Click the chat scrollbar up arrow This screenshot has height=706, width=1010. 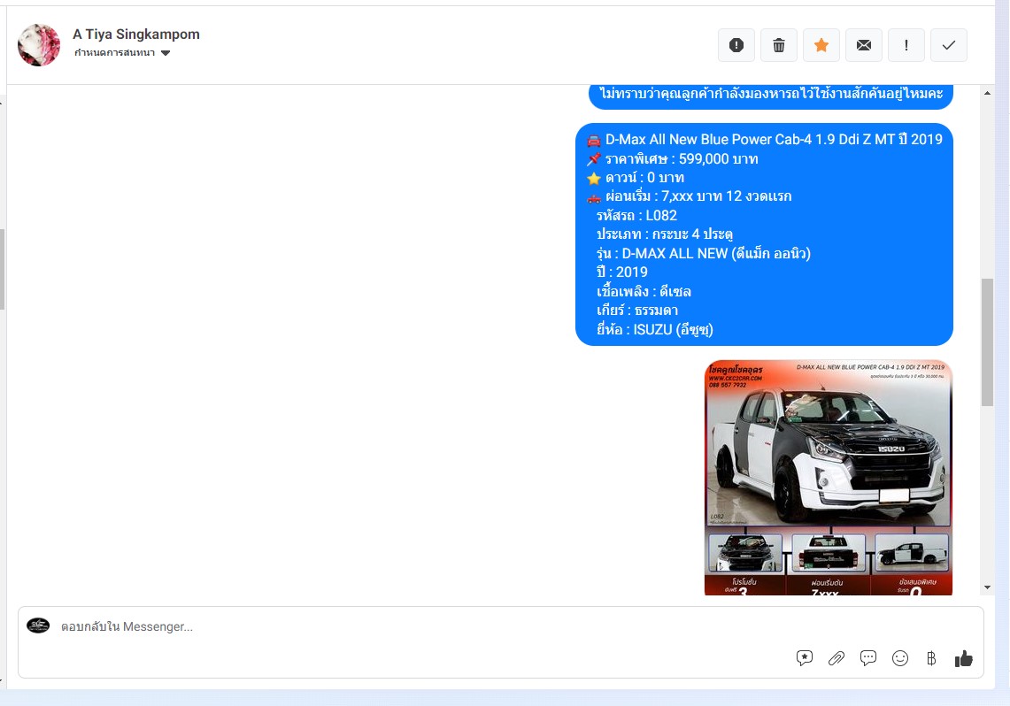click(x=988, y=93)
